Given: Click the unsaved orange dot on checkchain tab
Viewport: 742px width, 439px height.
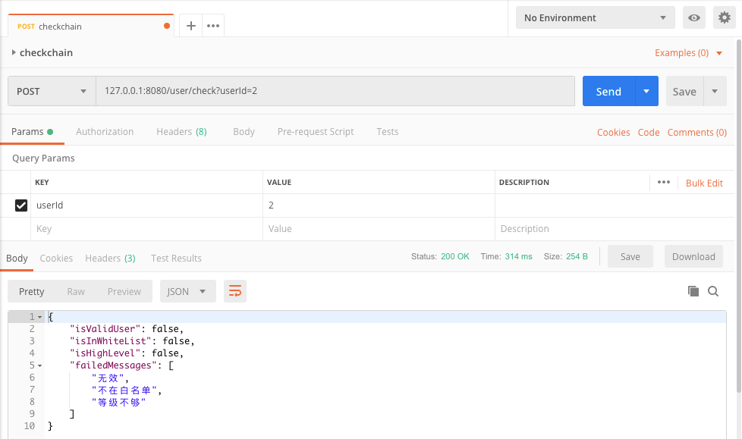Looking at the screenshot, I should [x=167, y=26].
